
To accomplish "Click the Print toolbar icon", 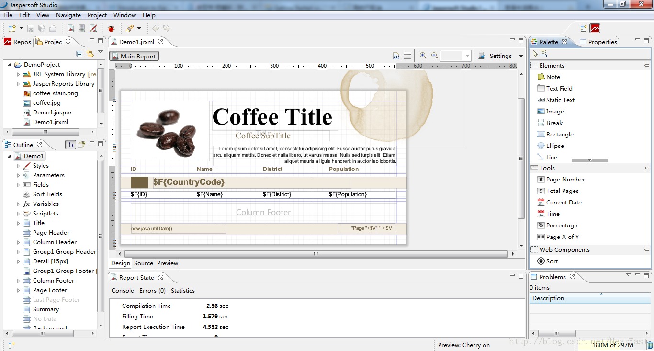I will click(52, 28).
